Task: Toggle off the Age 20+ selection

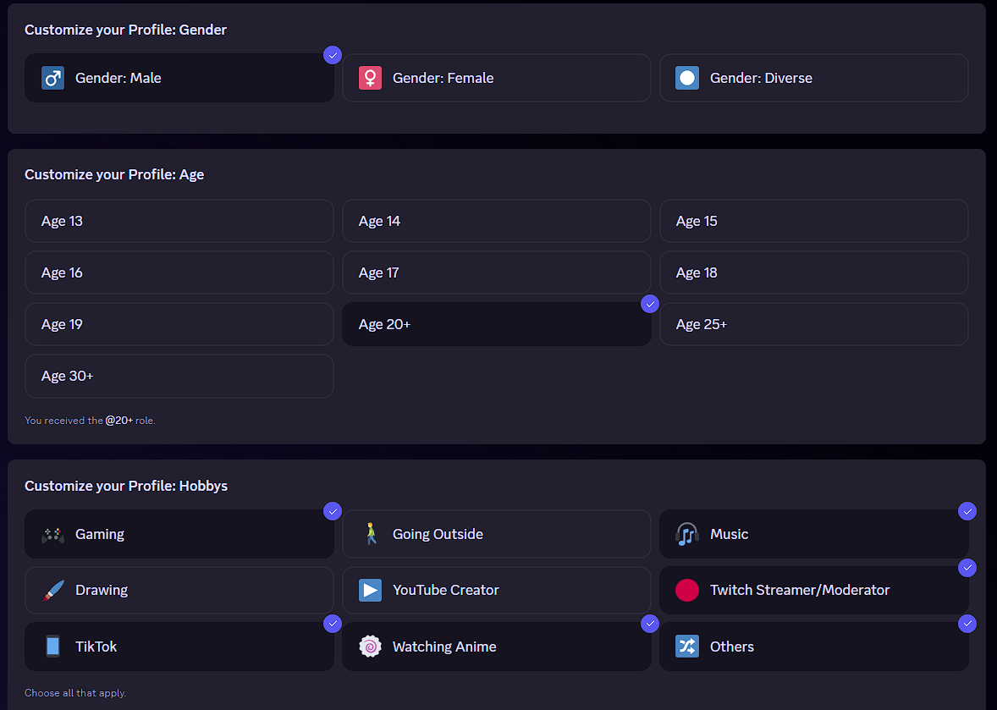Action: 650,304
